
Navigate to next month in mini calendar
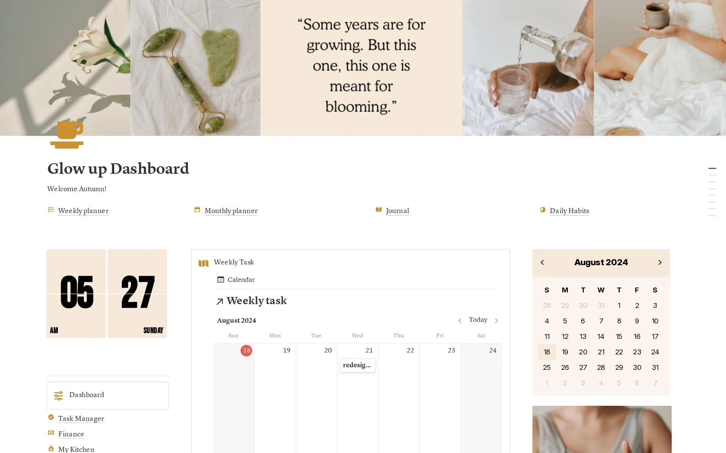coord(661,262)
